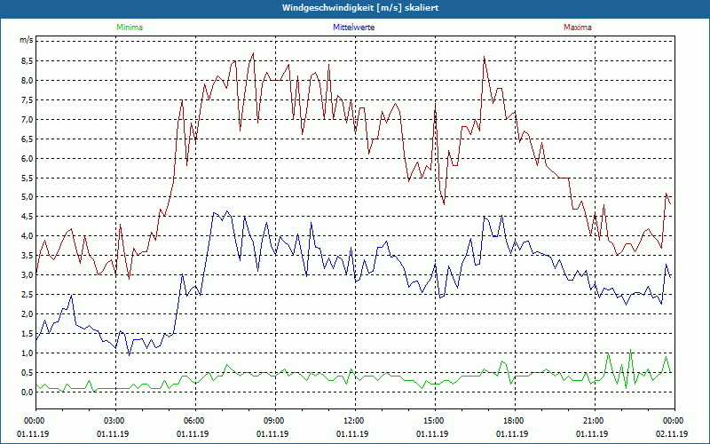Click the chart title Windgeschwindigkeit [m/s] skaliert
Viewport: 710px width, 444px height.
tap(360, 8)
